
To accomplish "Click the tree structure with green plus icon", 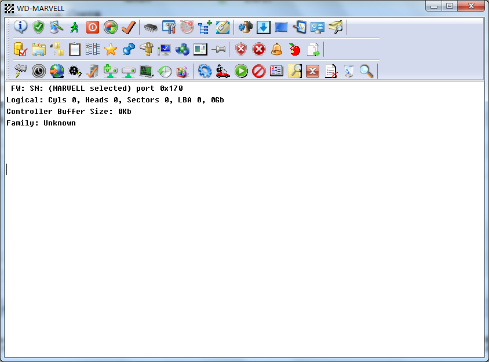I will coord(205,27).
